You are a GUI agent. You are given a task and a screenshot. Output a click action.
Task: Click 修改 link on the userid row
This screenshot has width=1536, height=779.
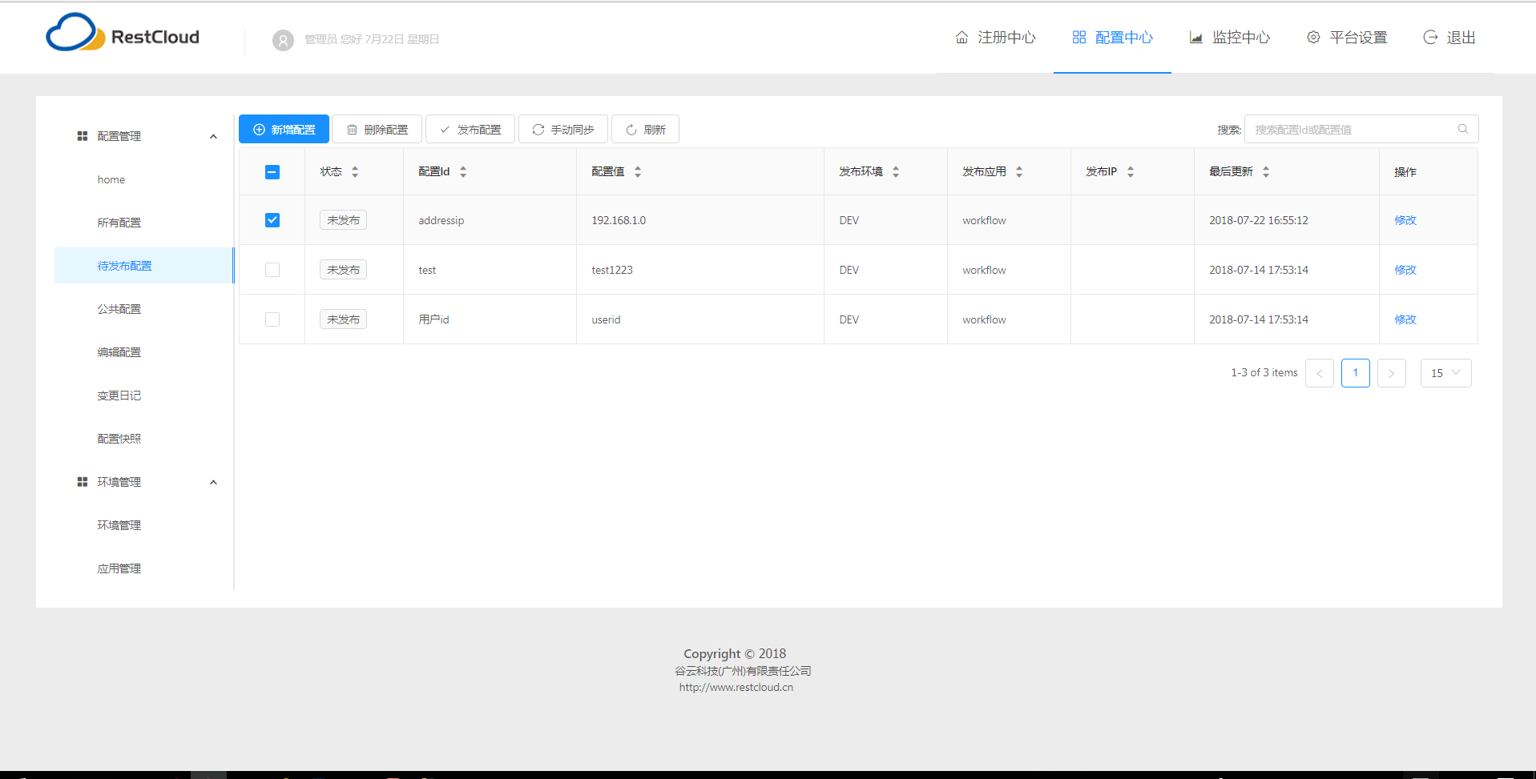click(x=1405, y=319)
